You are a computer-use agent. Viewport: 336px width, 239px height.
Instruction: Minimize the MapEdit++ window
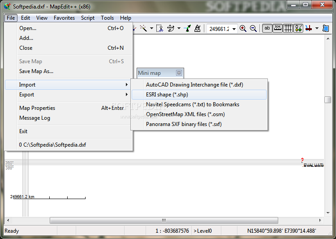click(x=293, y=5)
